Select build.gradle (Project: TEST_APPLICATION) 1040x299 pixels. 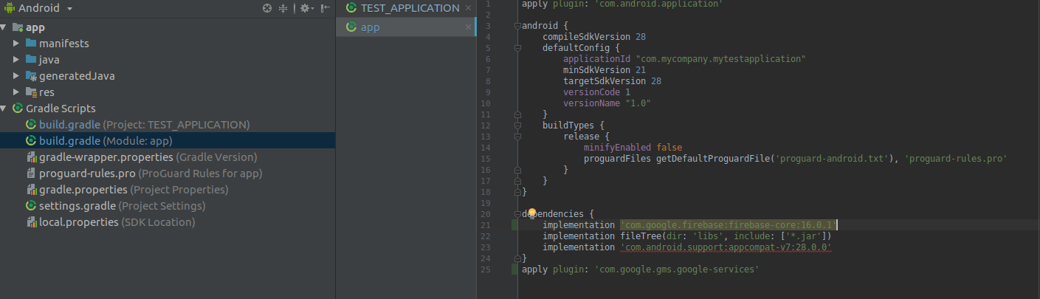pos(145,125)
